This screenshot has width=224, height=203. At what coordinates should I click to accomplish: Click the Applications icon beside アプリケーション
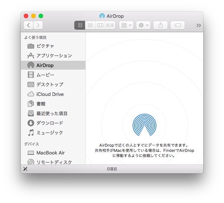coord(31,56)
